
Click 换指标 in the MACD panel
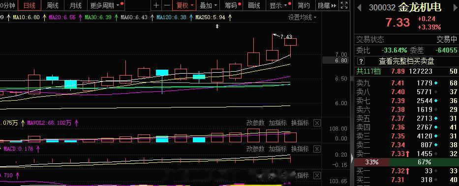300,149
